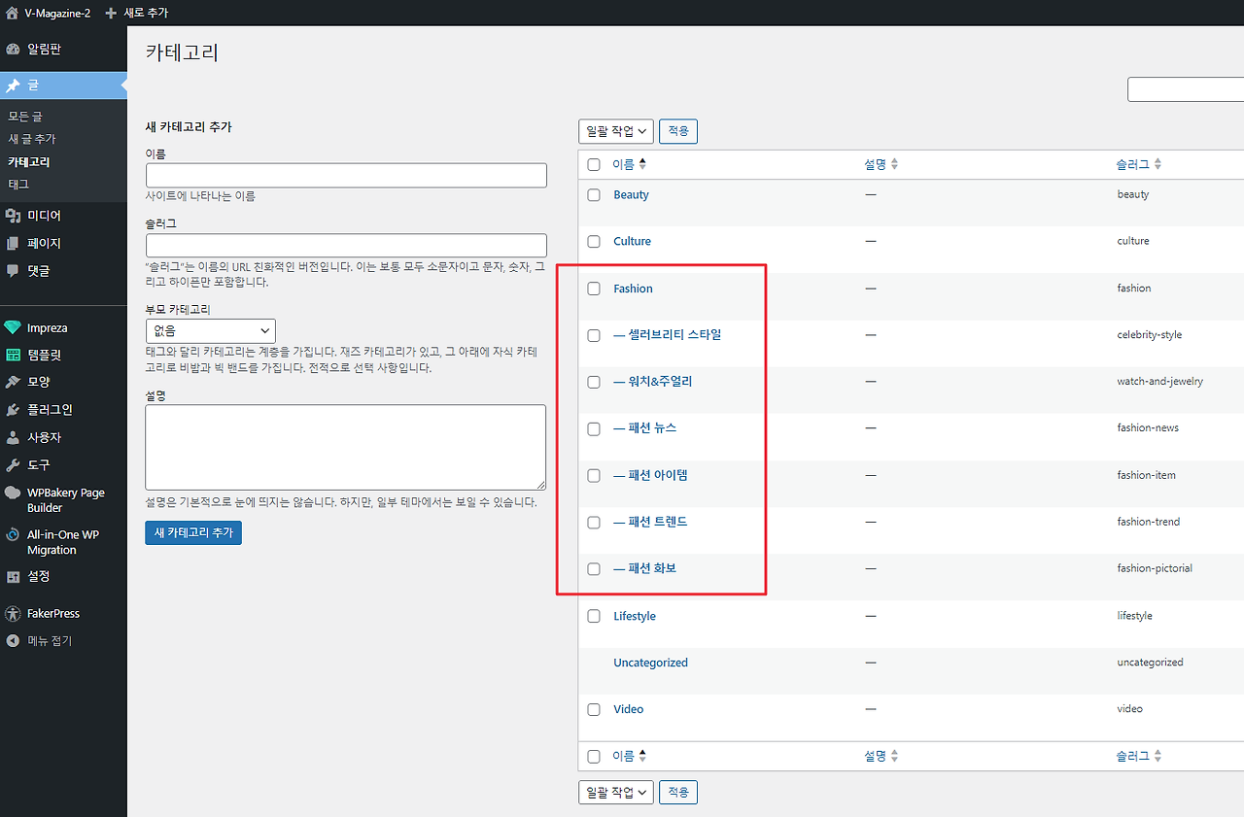The height and width of the screenshot is (817, 1244).
Task: Open the top 일괄 작업 dropdown
Action: pyautogui.click(x=615, y=131)
